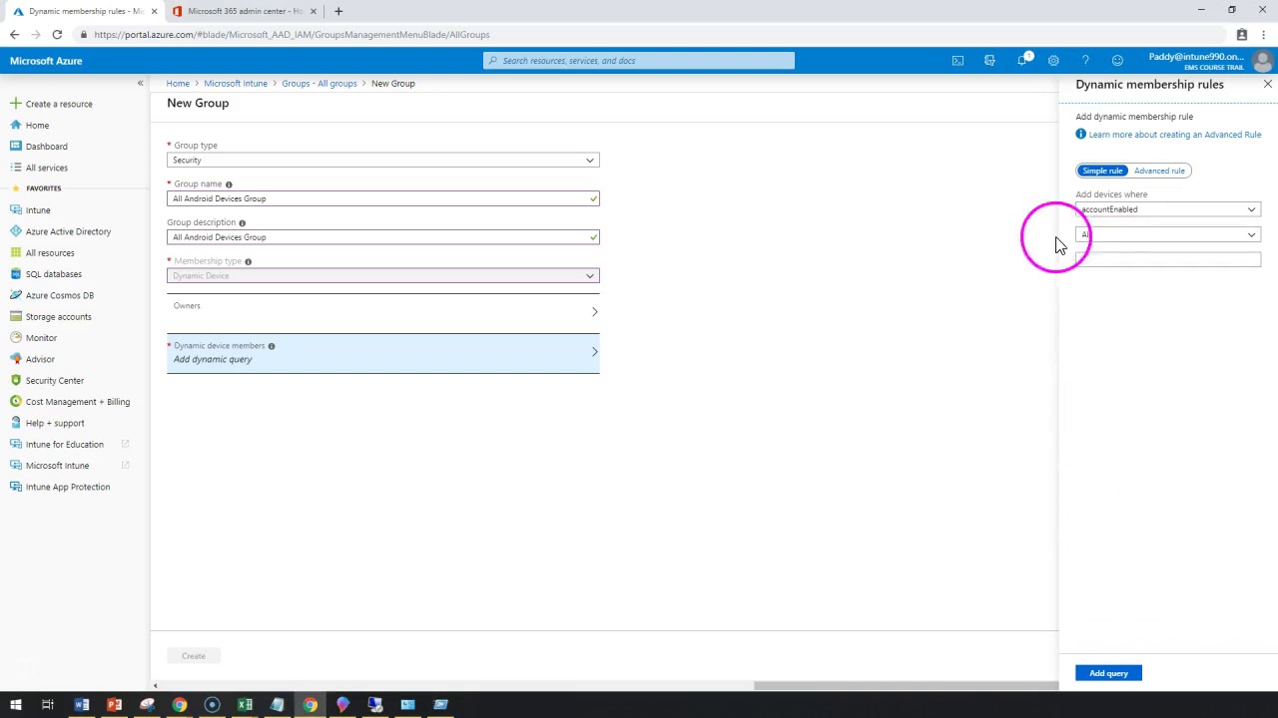This screenshot has width=1278, height=718.
Task: Click Create a resource plus icon
Action: 15,104
